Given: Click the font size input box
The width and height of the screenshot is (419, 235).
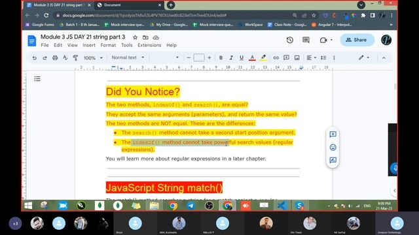Looking at the screenshot, I should coord(199,57).
